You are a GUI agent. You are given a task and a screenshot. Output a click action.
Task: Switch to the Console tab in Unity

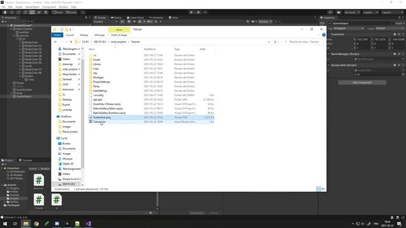[x=25, y=160]
